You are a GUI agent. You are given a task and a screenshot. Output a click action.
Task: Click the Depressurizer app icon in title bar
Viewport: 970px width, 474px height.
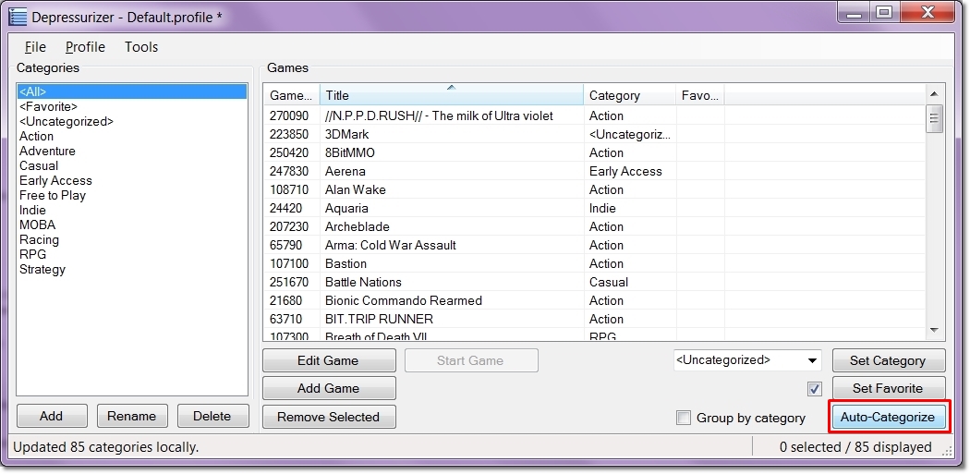[18, 17]
